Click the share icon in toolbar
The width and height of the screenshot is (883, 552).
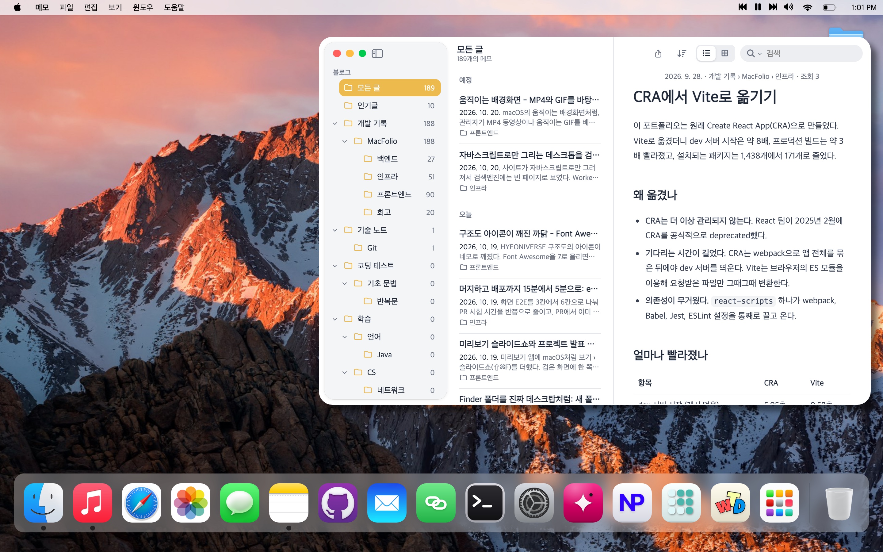coord(658,54)
